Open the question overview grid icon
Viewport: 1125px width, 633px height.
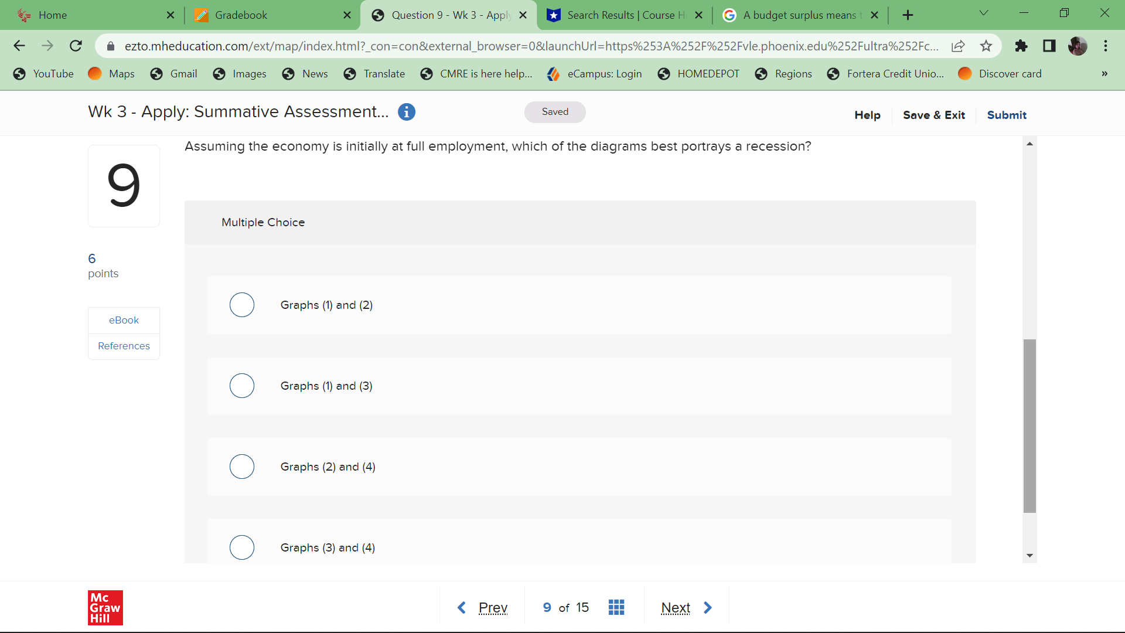point(616,607)
